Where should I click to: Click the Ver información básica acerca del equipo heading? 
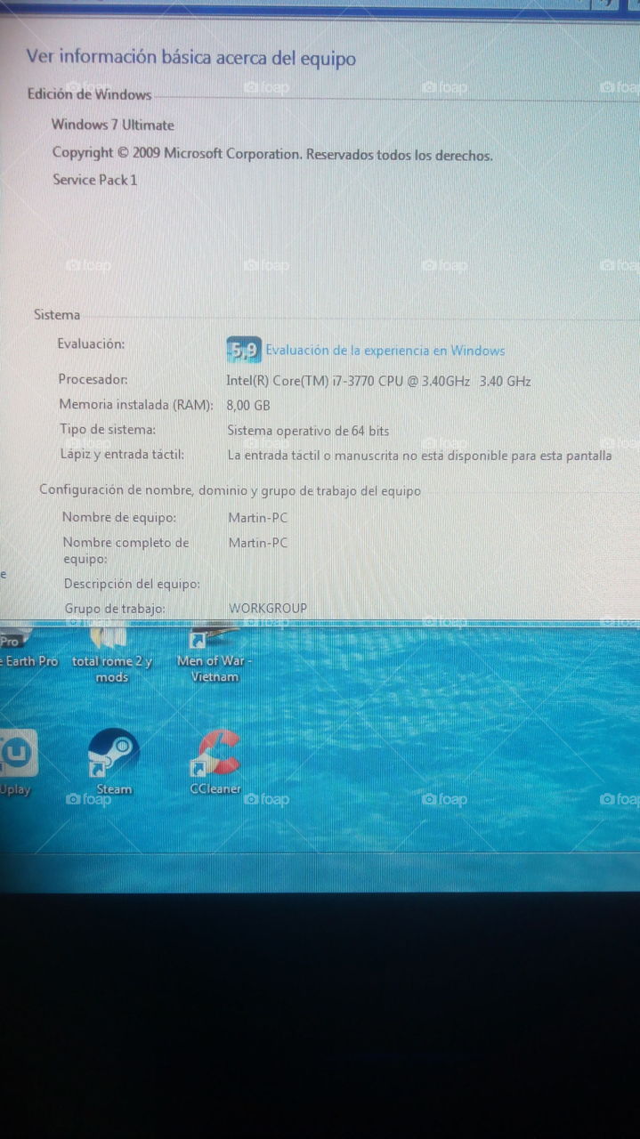(190, 58)
